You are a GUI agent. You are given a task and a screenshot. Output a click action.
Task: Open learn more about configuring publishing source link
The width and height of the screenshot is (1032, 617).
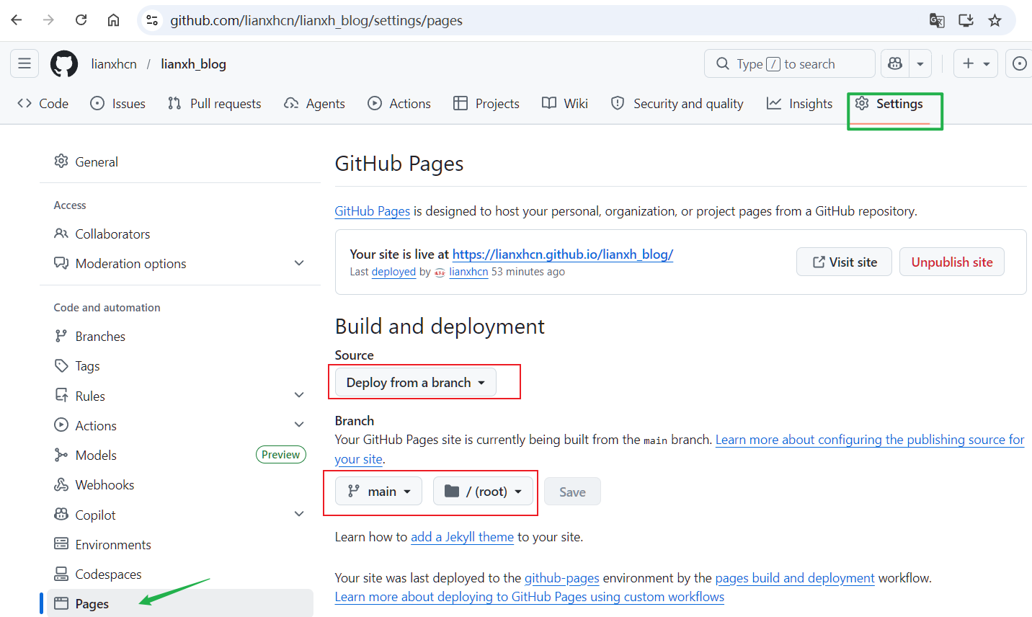870,440
